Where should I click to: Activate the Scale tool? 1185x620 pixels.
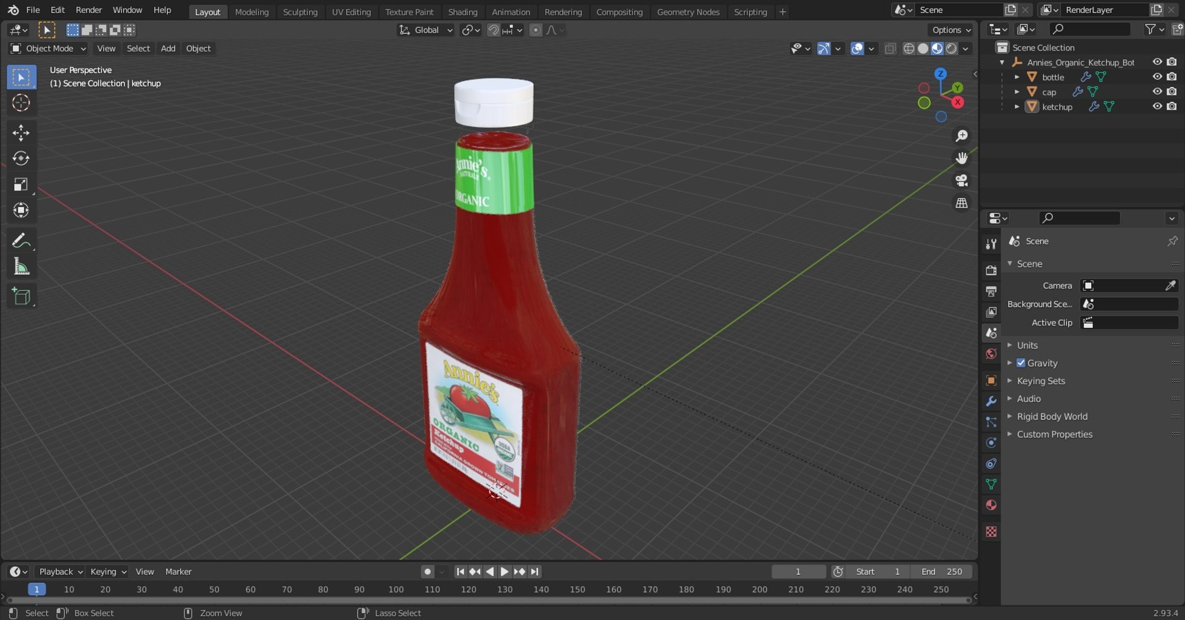coord(21,185)
